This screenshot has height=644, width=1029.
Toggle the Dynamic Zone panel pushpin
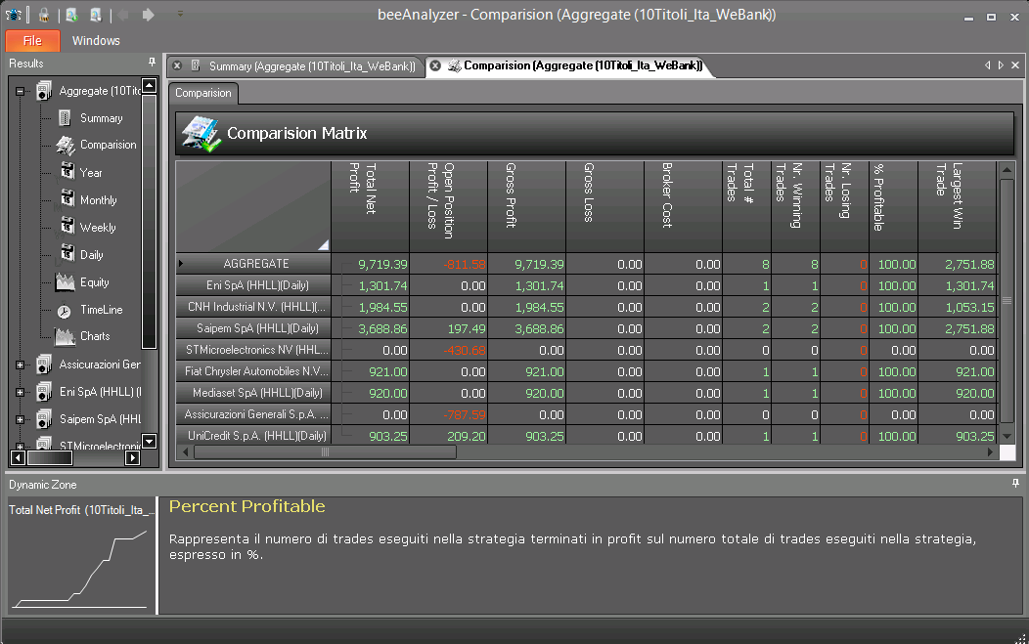[x=1015, y=484]
